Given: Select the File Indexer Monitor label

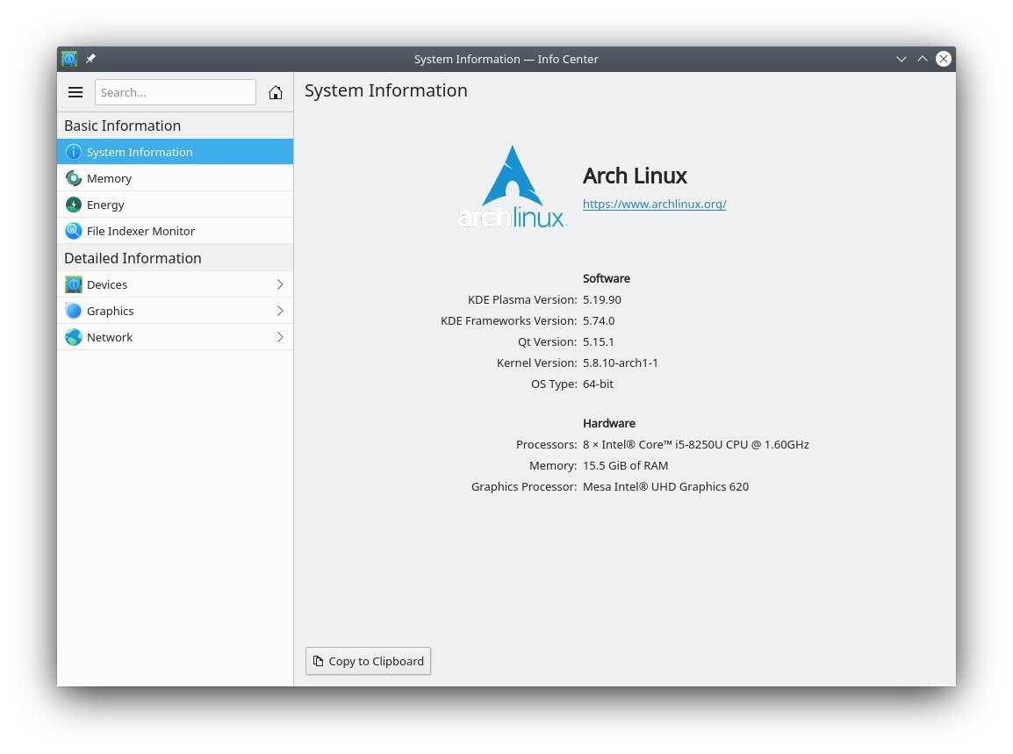Looking at the screenshot, I should 140,231.
